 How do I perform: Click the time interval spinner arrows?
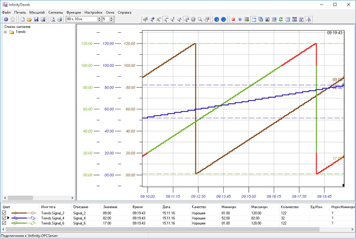tap(99, 19)
